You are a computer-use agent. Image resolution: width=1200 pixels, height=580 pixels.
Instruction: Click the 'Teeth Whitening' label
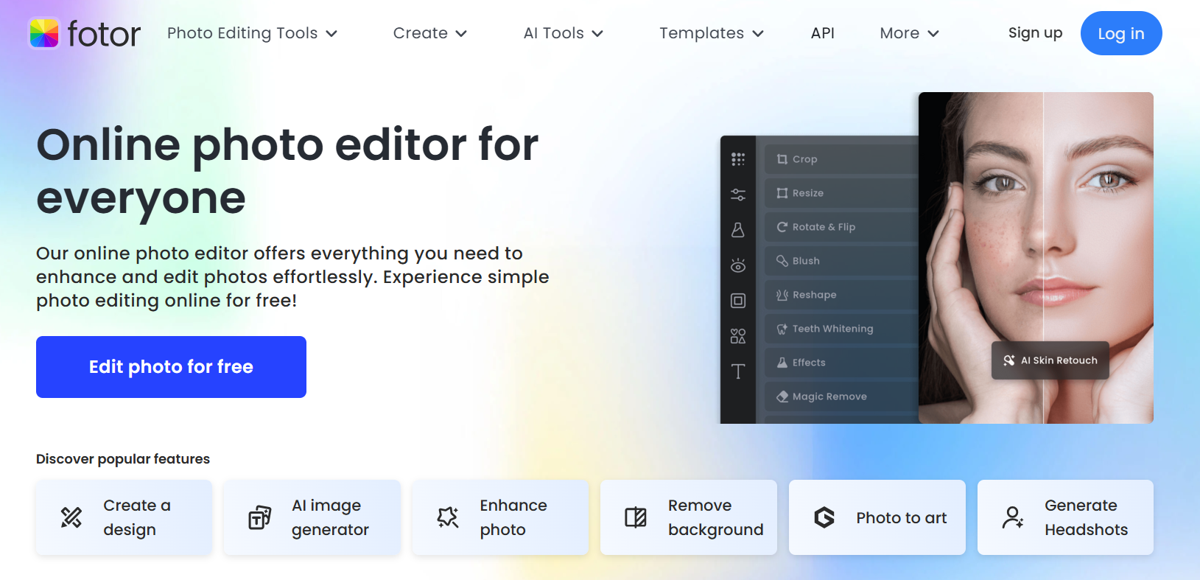tap(833, 329)
